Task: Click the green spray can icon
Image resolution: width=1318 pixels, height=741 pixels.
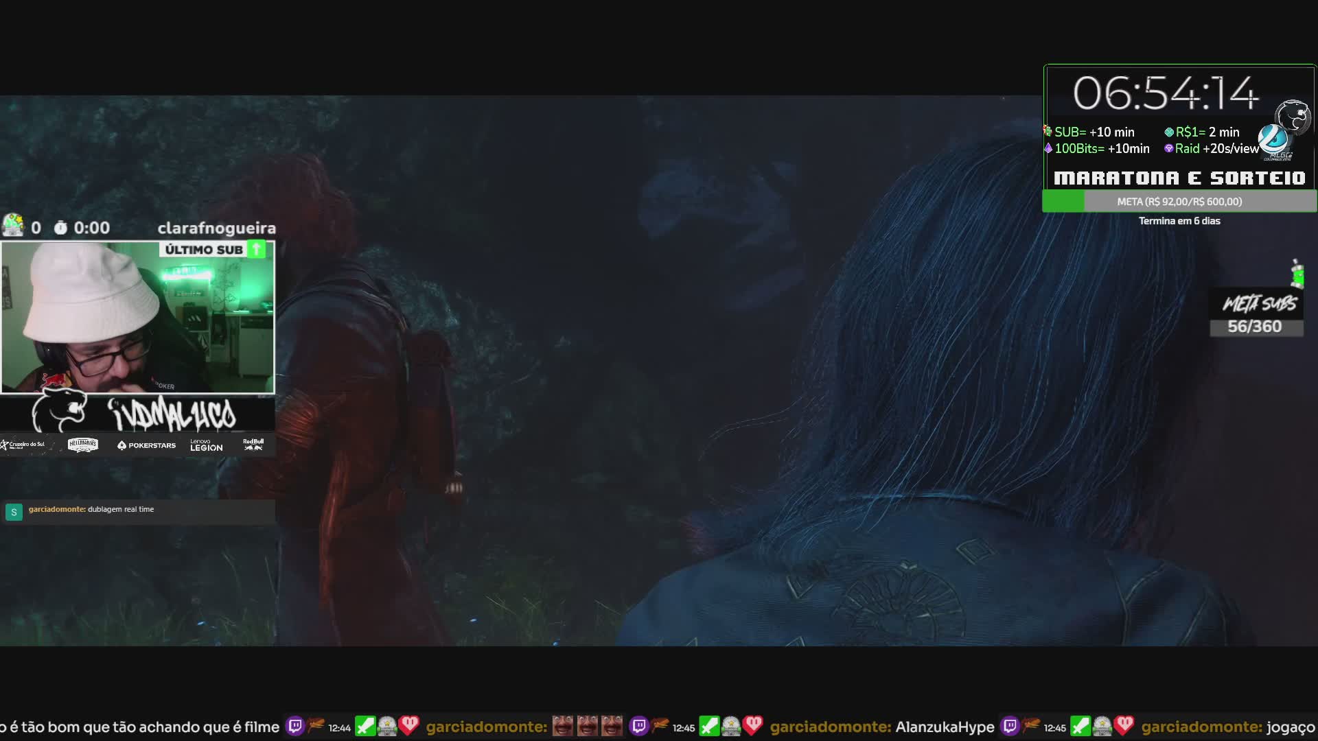Action: (1297, 273)
